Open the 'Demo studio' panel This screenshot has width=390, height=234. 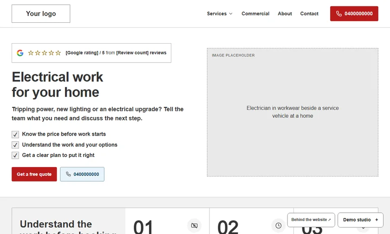click(x=360, y=220)
